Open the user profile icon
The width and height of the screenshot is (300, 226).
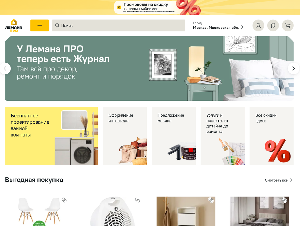pyautogui.click(x=258, y=25)
